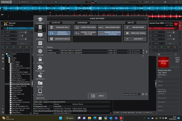Choose Separate Decks output
182x121 pixels.
[x=59, y=39]
